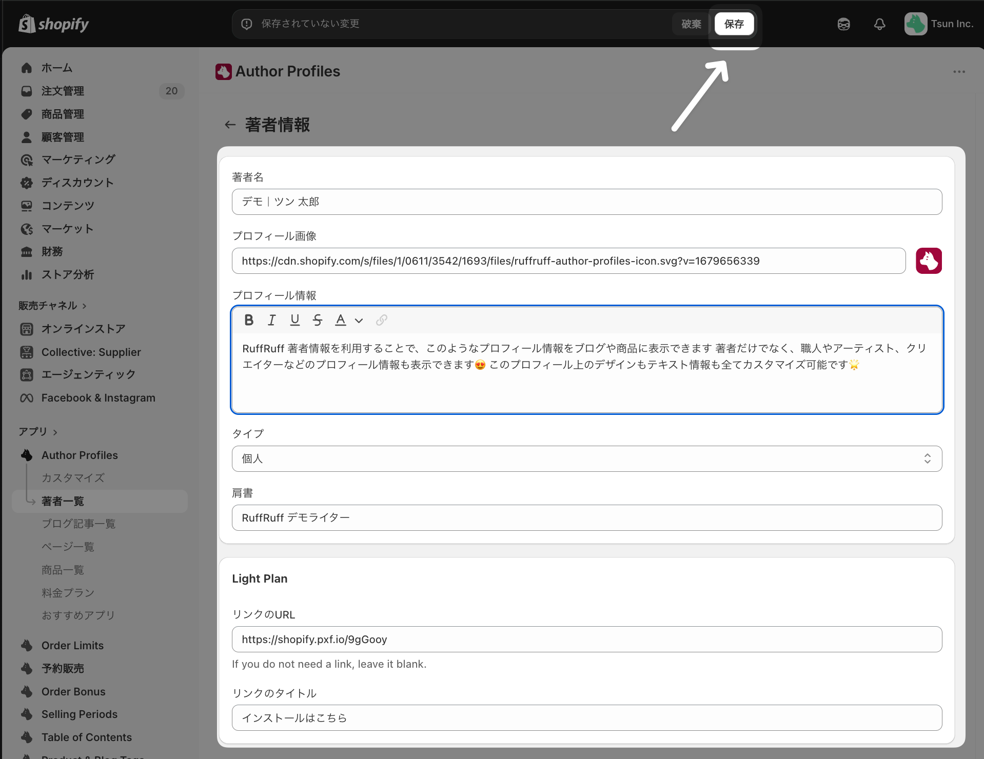Viewport: 984px width, 759px height.
Task: Click エージェンティック channel icon
Action: click(x=27, y=374)
